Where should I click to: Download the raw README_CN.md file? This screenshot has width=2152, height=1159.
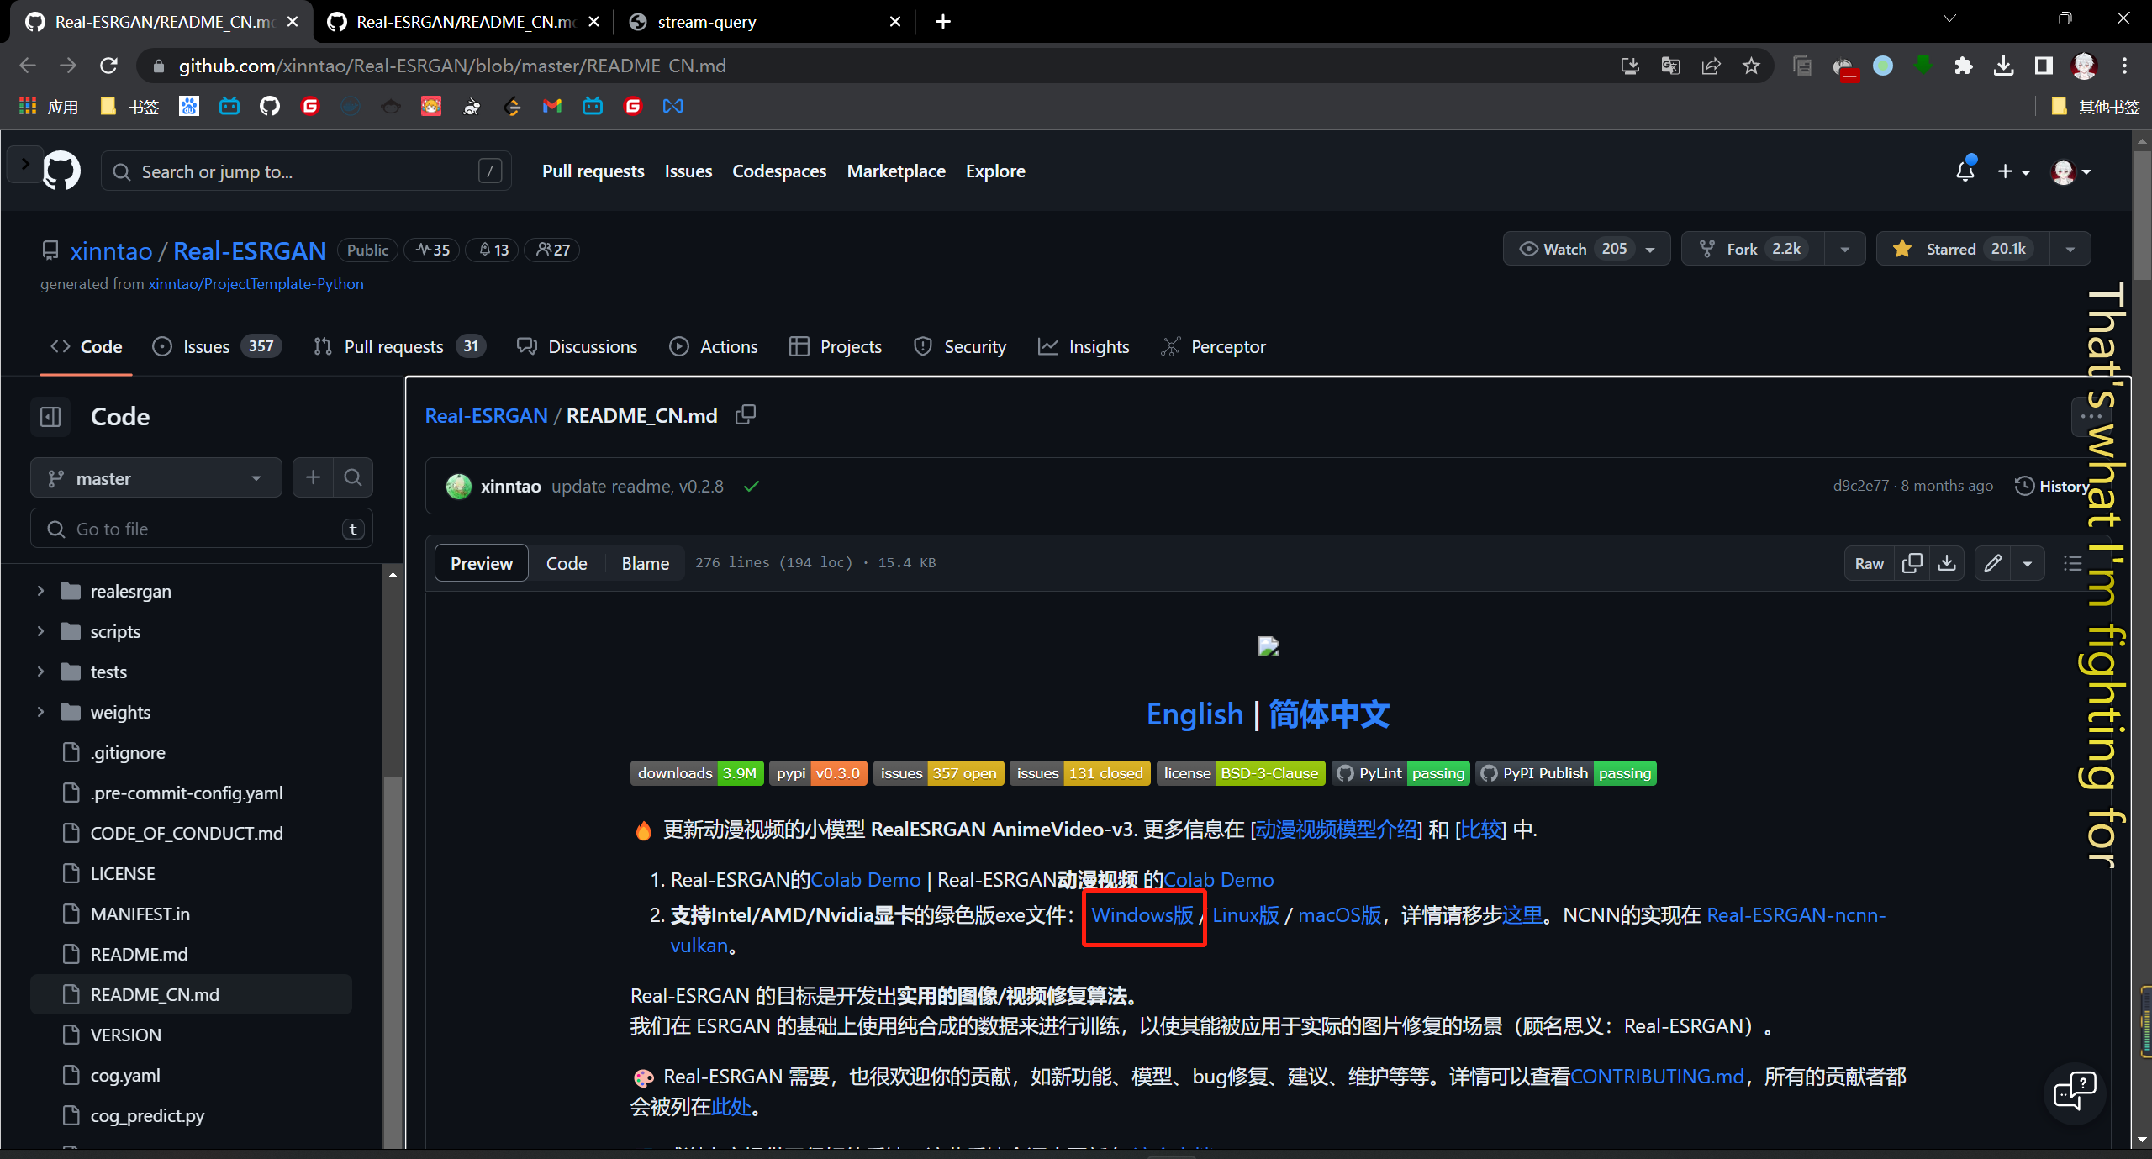pyautogui.click(x=1947, y=563)
